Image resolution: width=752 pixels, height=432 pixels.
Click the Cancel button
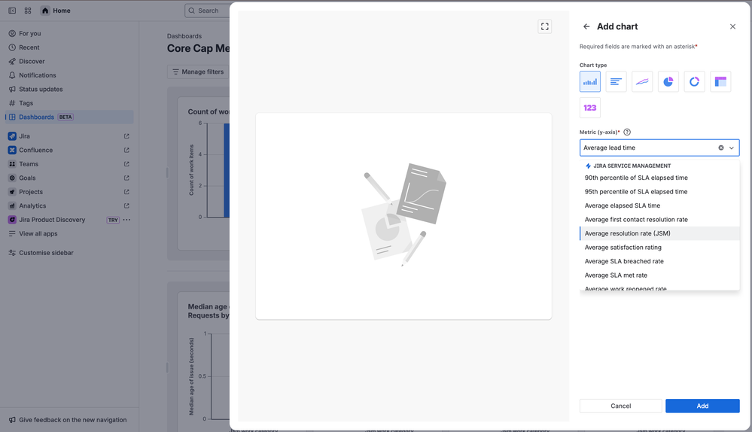point(620,406)
